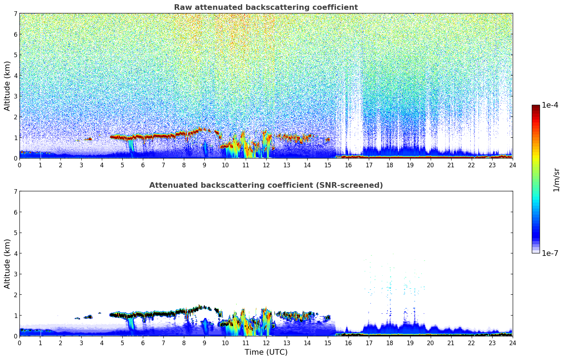This screenshot has height=360, width=564.
Task: Click the SNR-screened backscatter plot image
Action: [x=266, y=264]
